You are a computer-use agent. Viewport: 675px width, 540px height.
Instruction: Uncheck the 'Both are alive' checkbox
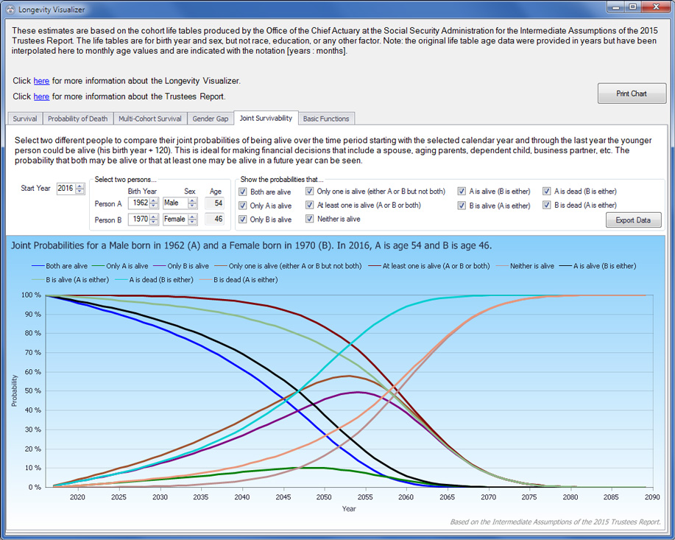click(244, 192)
